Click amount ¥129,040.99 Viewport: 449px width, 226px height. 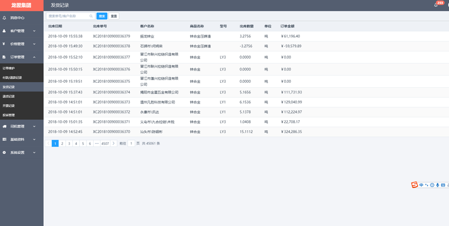click(x=291, y=102)
